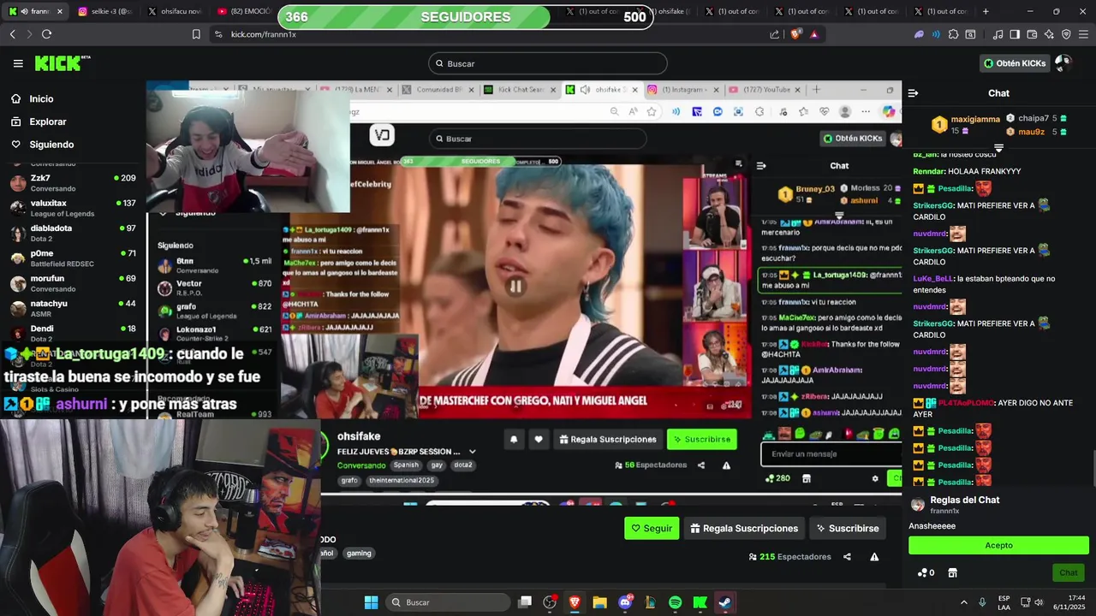The width and height of the screenshot is (1096, 616).
Task: Bookmark this page icon
Action: (x=196, y=34)
